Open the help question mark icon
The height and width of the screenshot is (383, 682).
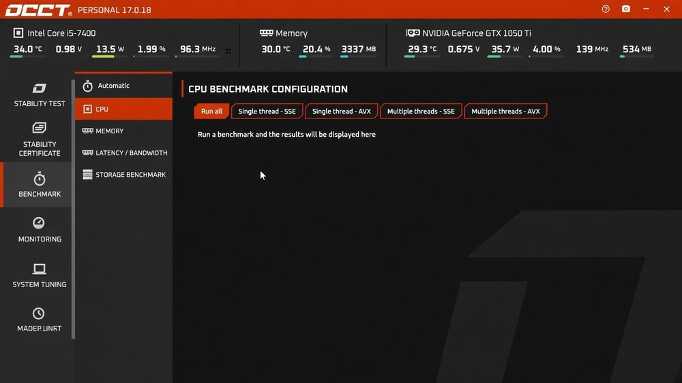tap(606, 9)
